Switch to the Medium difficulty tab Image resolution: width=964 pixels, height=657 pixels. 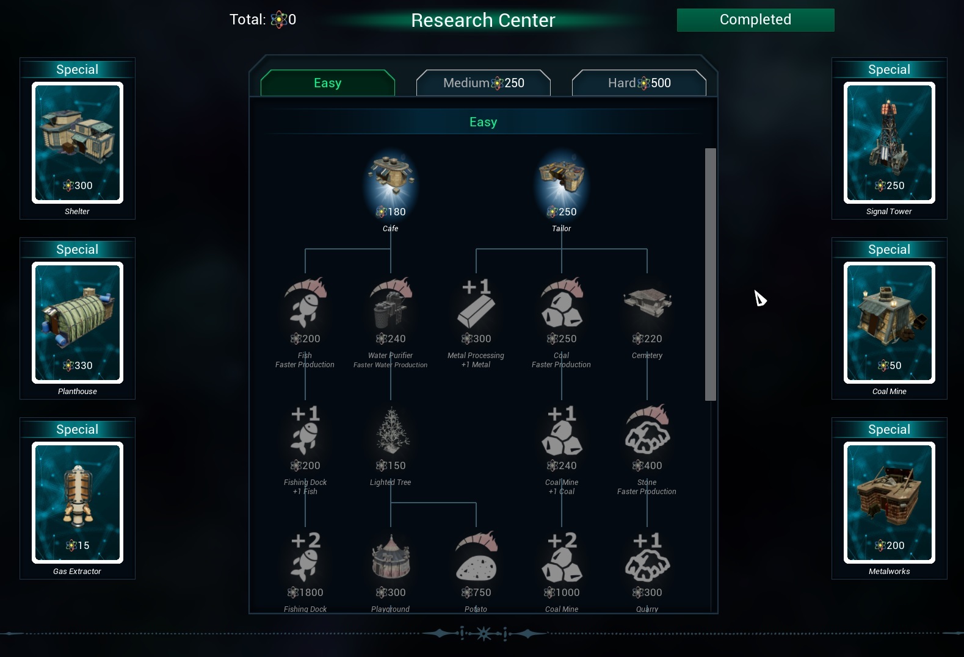484,83
